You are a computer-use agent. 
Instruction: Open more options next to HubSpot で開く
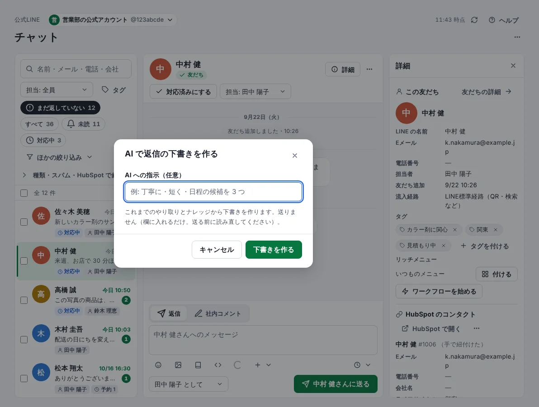(477, 329)
